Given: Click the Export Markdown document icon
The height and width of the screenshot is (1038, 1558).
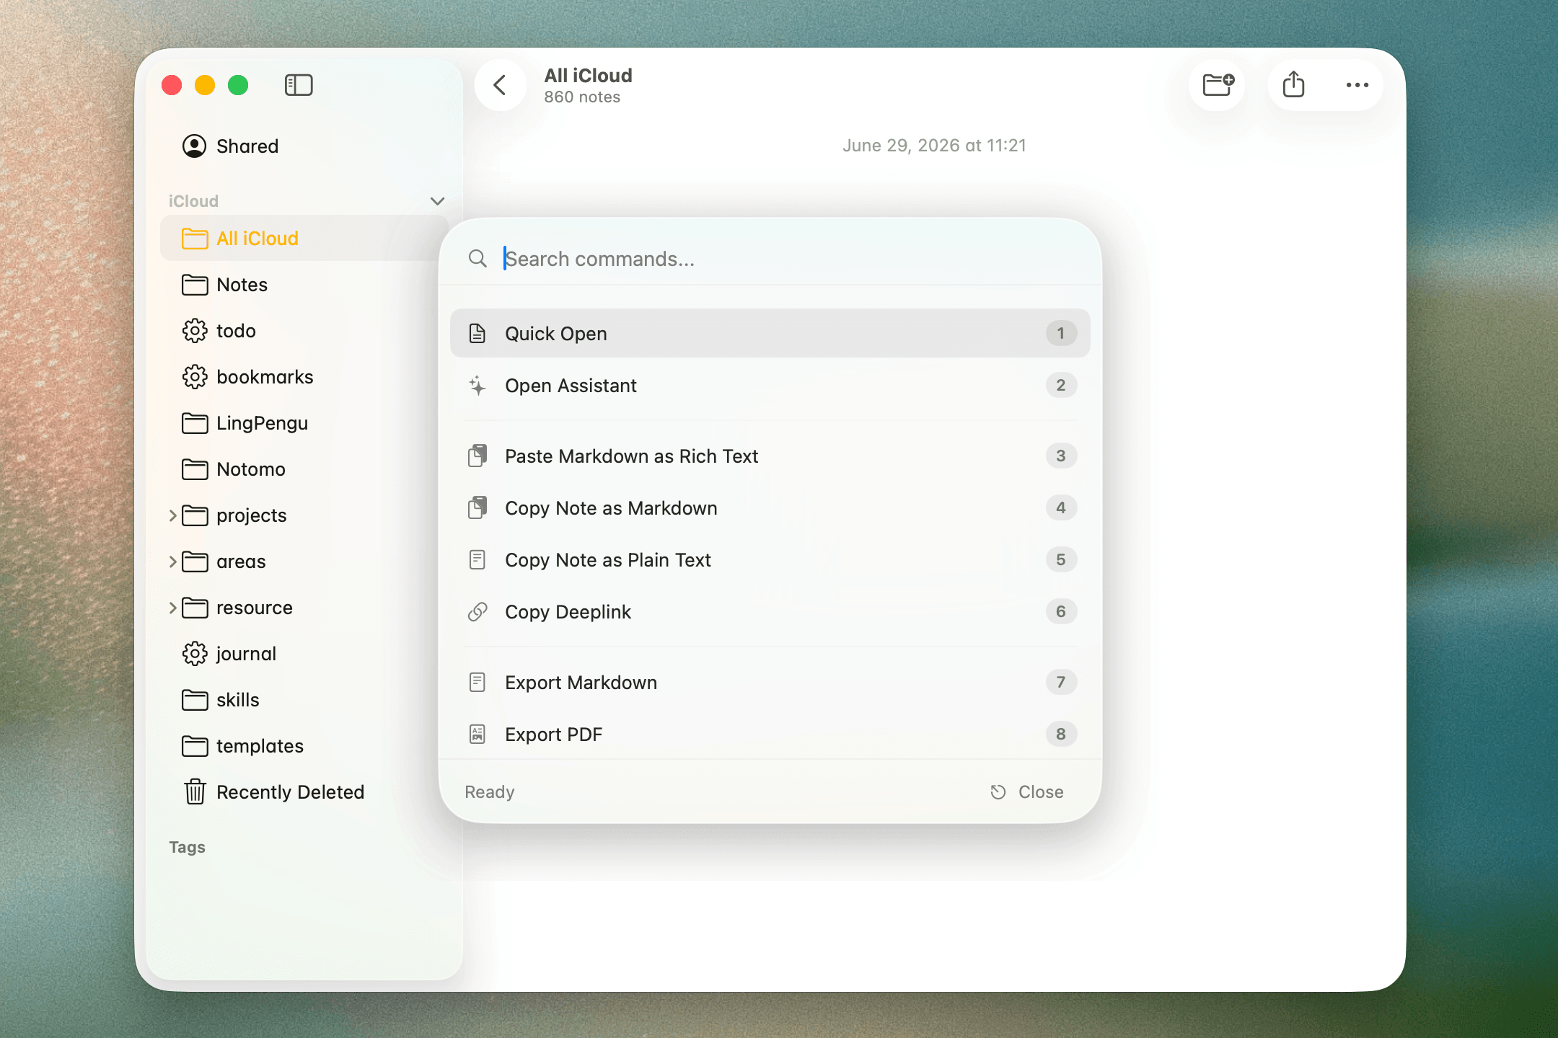Looking at the screenshot, I should tap(477, 683).
